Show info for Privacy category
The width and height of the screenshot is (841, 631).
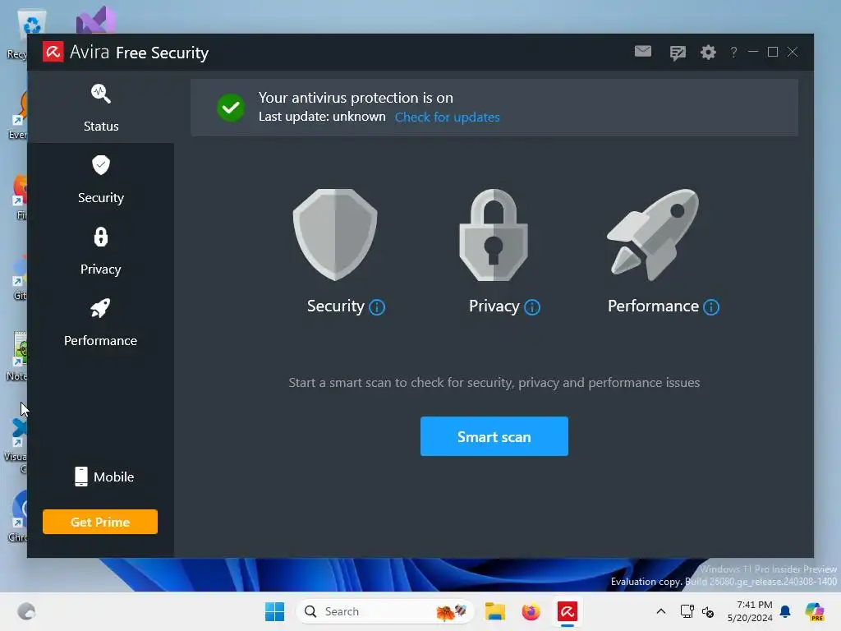tap(532, 307)
